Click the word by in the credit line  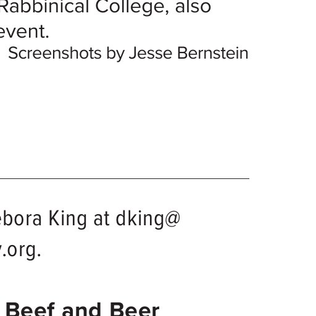coord(115,54)
